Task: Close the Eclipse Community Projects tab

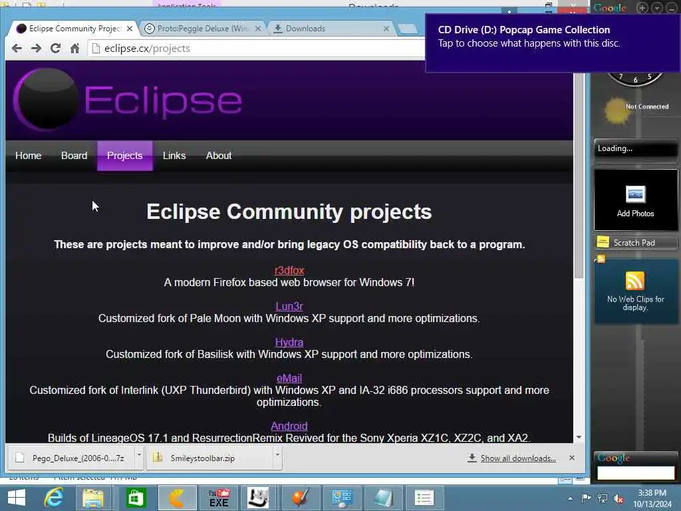Action: [x=130, y=29]
